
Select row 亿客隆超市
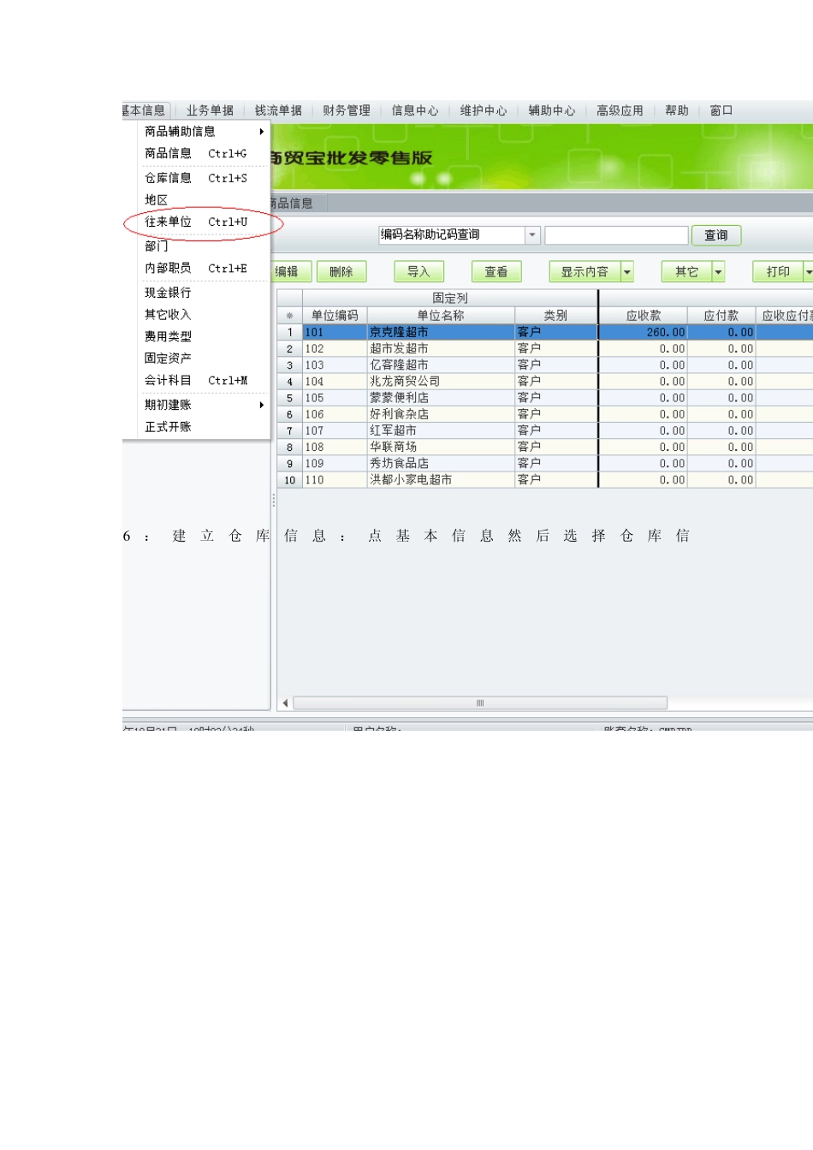click(x=544, y=365)
